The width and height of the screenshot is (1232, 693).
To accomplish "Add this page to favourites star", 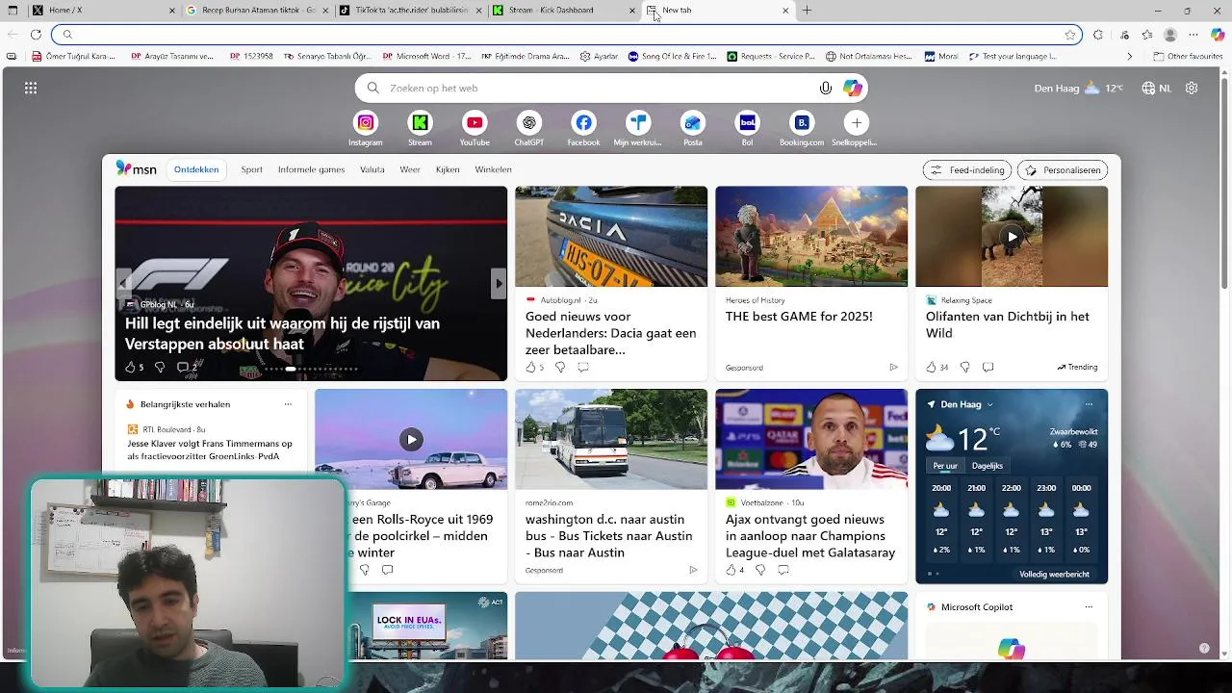I will tap(1070, 35).
